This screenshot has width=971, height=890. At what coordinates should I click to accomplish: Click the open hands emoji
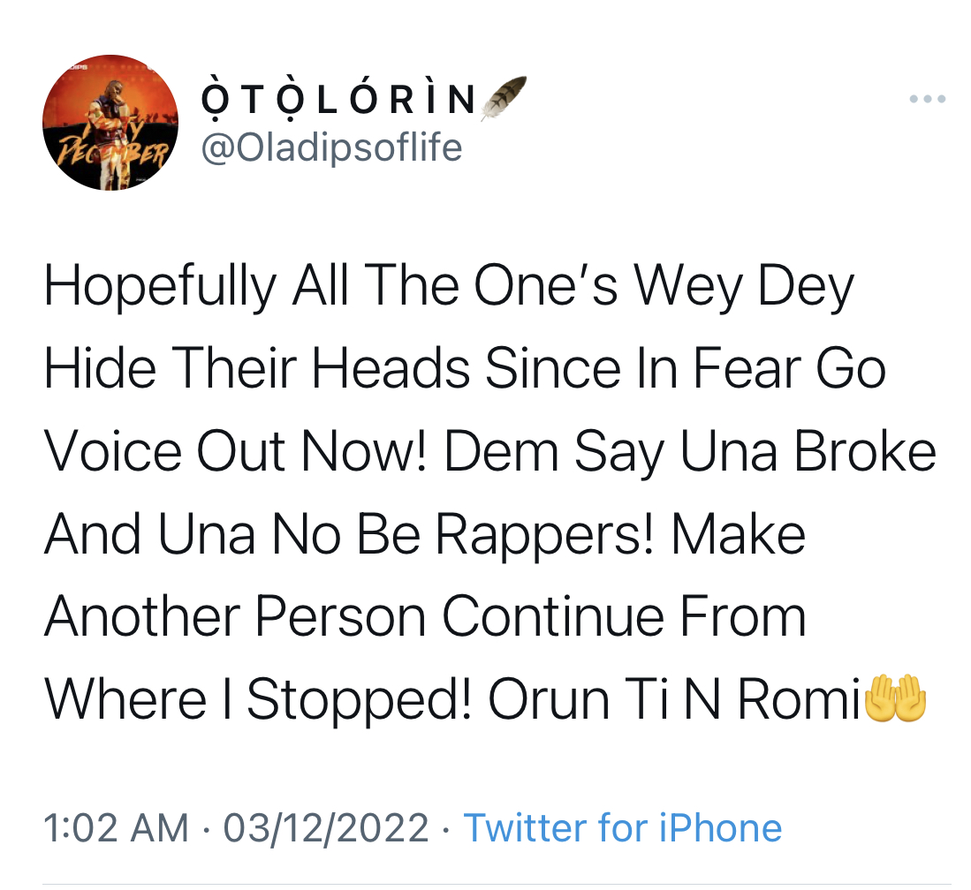[x=894, y=698]
